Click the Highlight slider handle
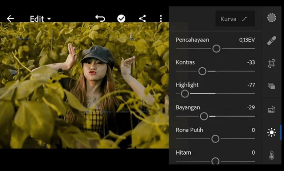The image size is (284, 171). pos(185,94)
